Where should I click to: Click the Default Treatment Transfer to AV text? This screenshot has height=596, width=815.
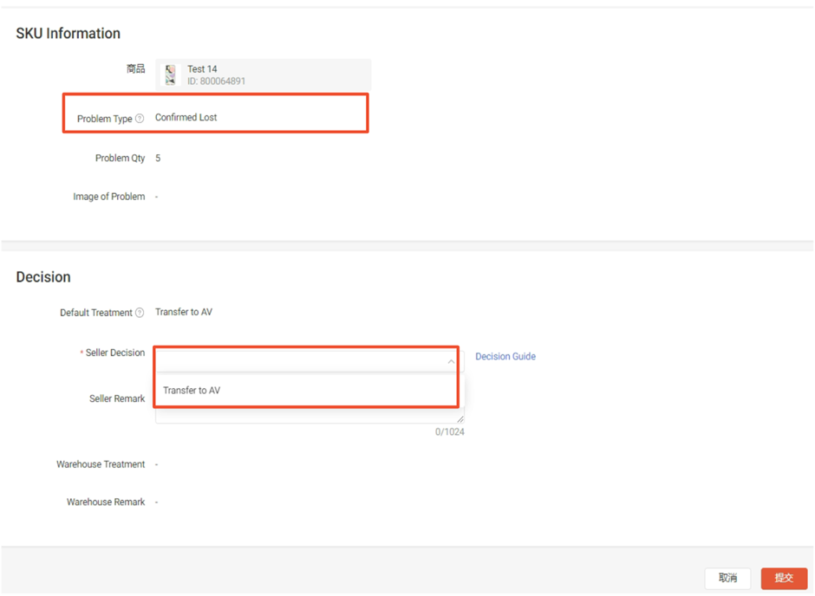[184, 312]
